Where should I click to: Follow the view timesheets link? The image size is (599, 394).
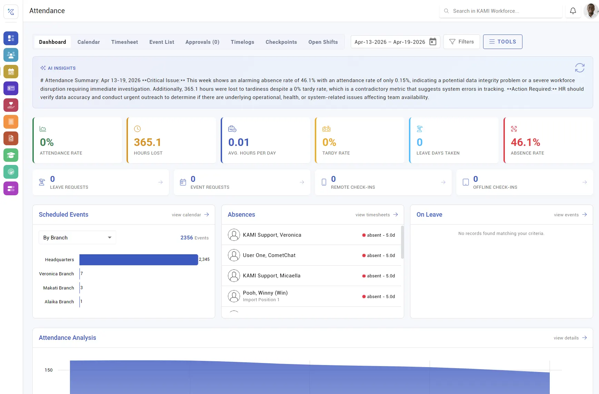pyautogui.click(x=377, y=215)
